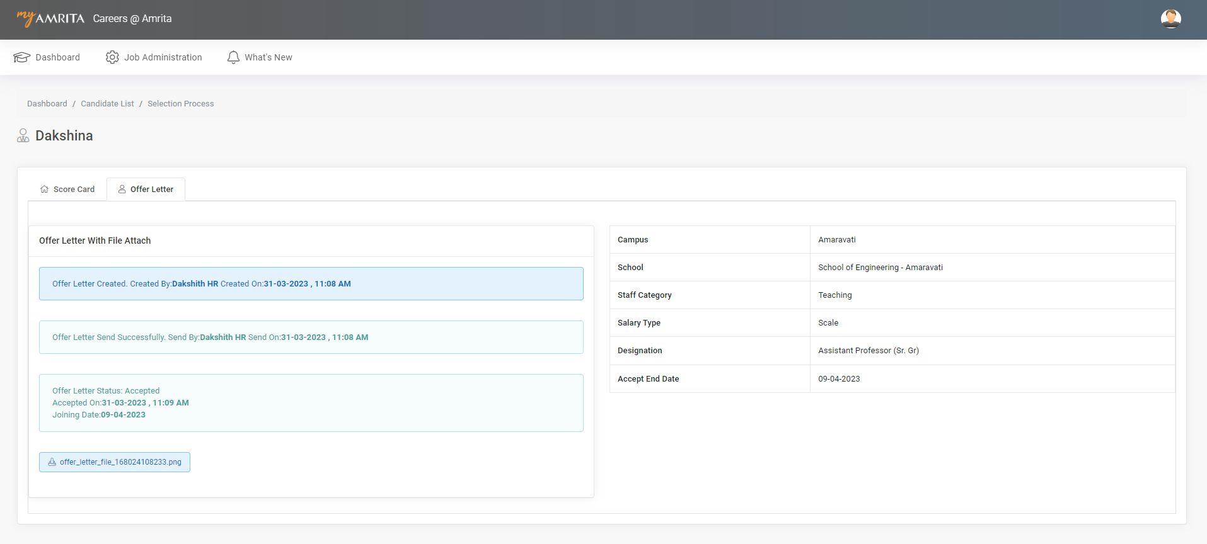Open the What's New menu item
The height and width of the screenshot is (544, 1207).
(268, 57)
